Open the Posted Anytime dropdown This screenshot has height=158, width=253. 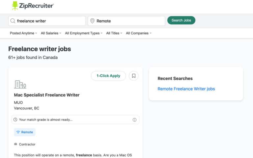23,33
